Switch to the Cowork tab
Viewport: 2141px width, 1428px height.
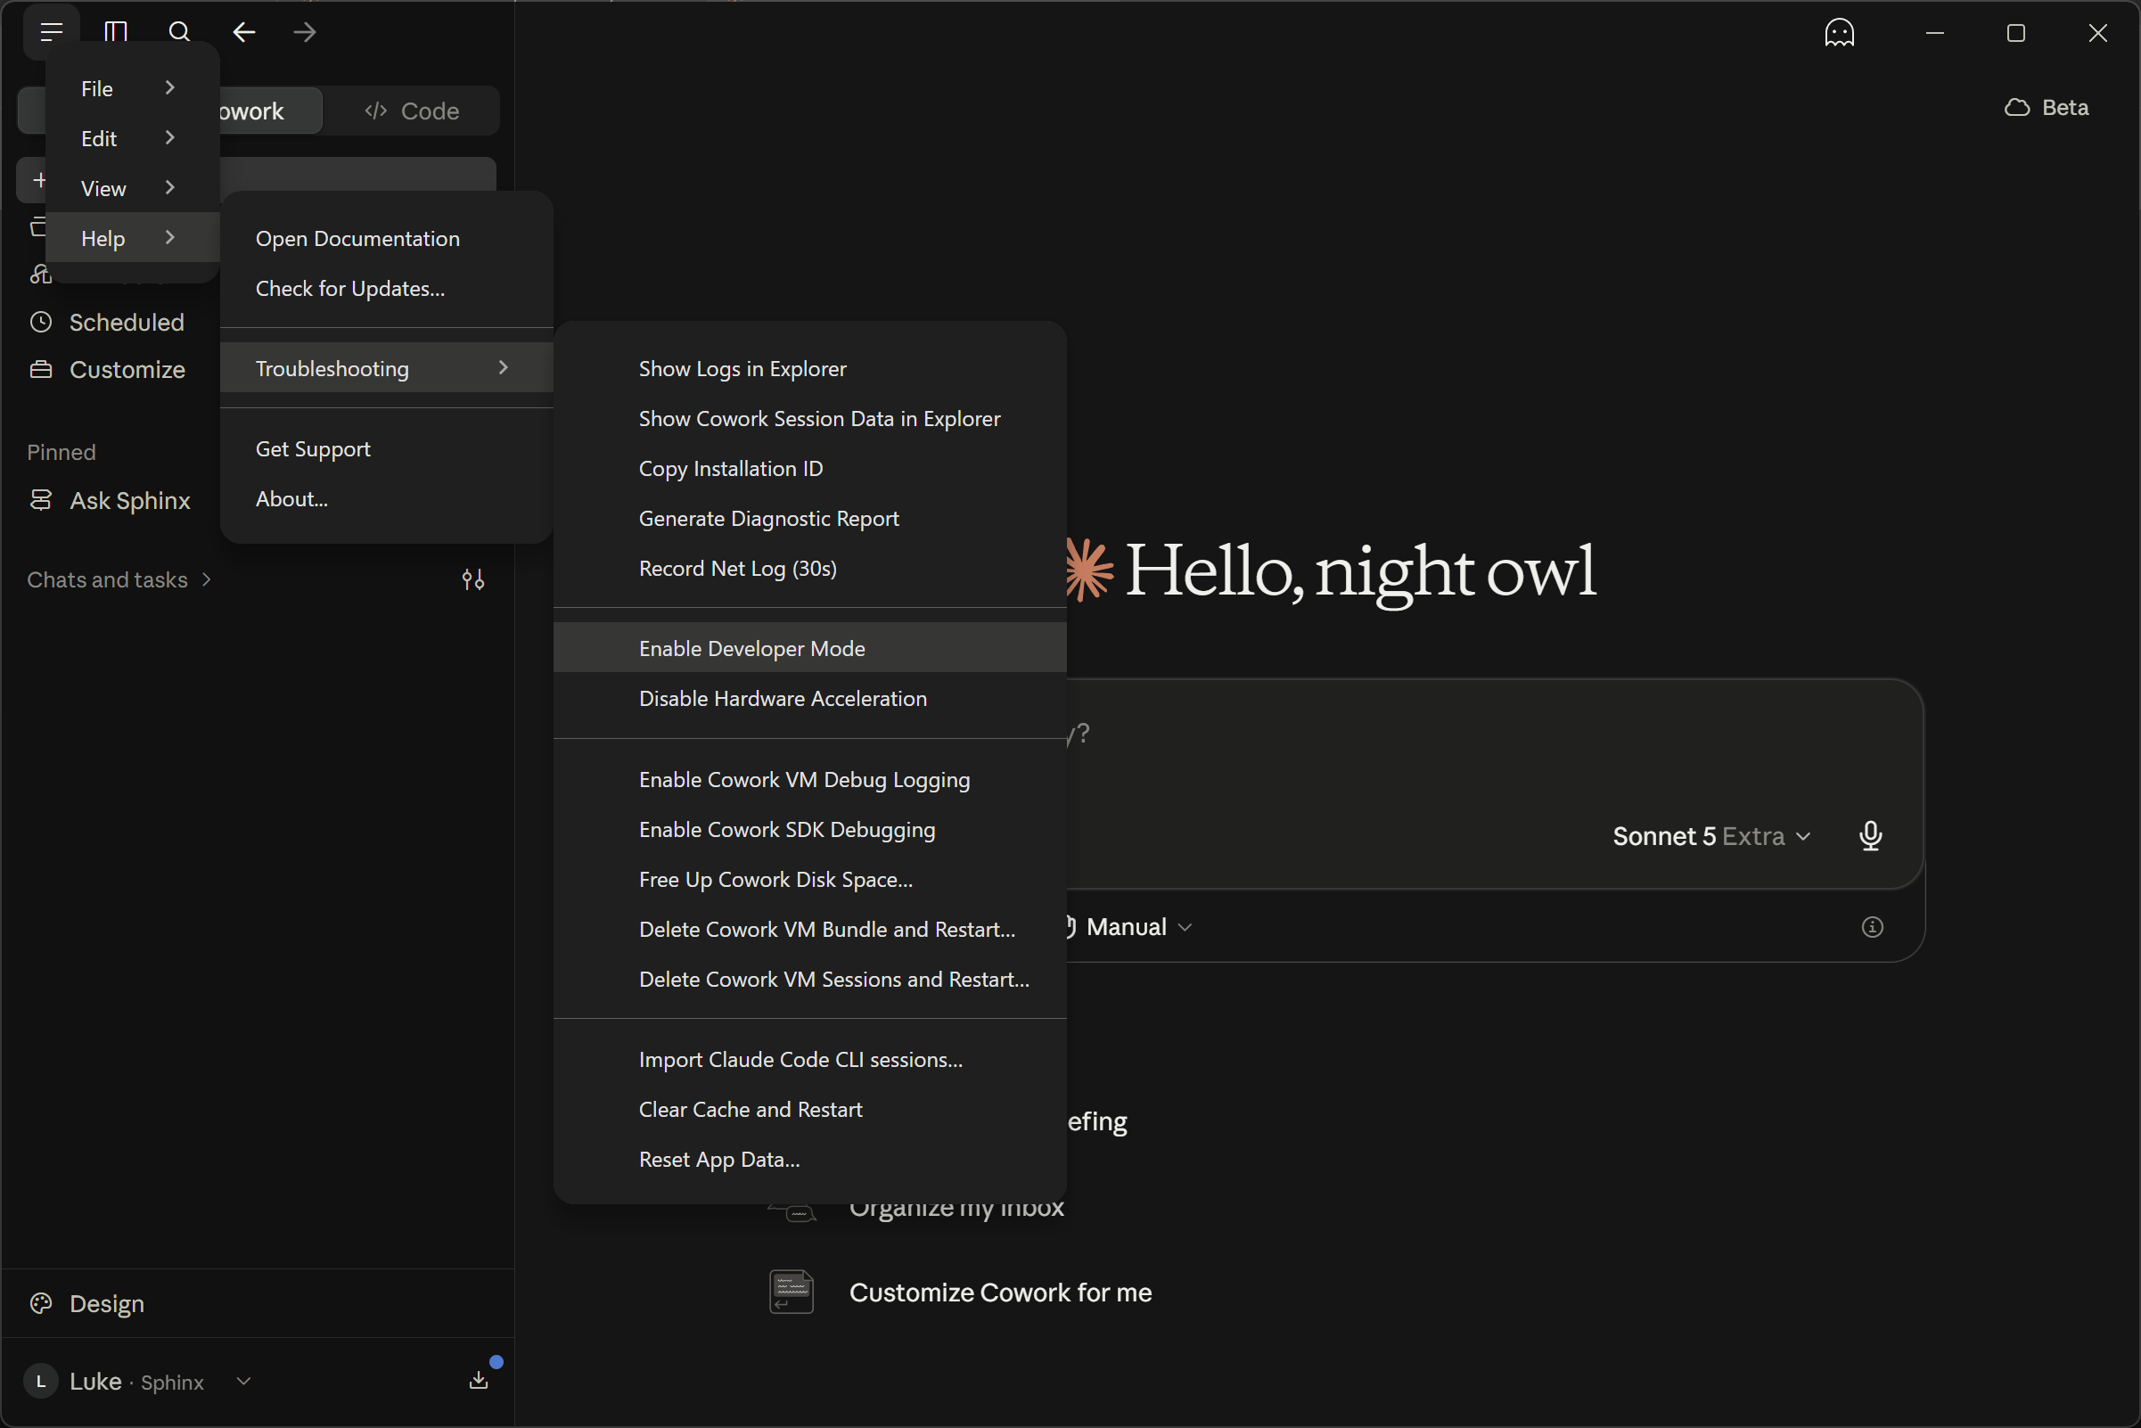point(269,111)
